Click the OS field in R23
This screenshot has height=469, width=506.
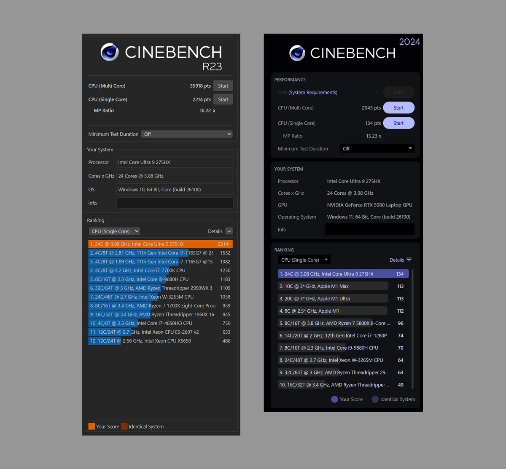175,189
